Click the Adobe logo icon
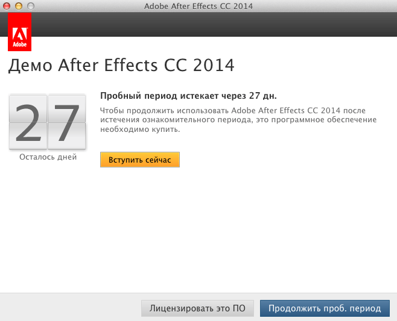 click(x=19, y=32)
